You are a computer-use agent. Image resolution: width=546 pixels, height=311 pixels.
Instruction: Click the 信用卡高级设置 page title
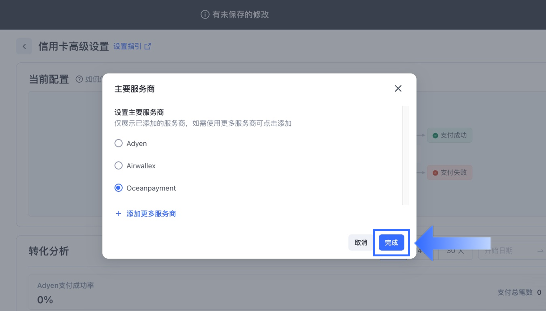pos(74,46)
